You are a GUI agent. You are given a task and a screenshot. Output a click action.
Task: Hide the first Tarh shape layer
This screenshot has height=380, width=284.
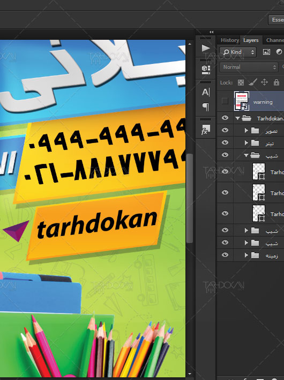tap(225, 171)
